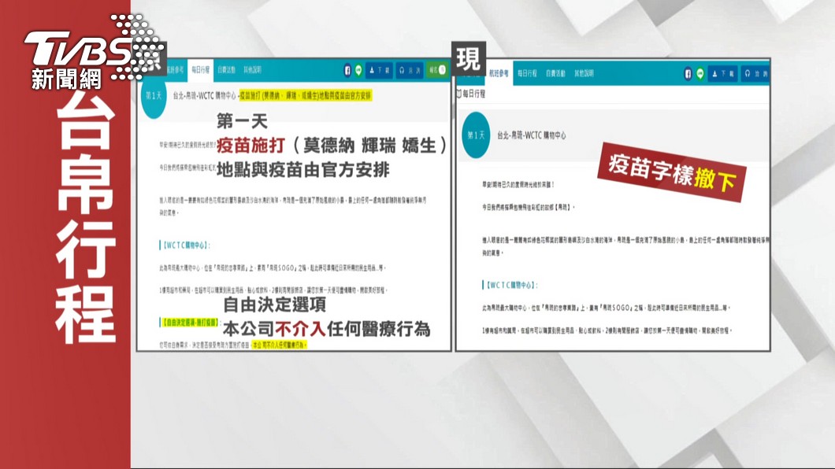Click the 帛琉SOGO paragraph in the right page
This screenshot has width=835, height=469.
pyautogui.click(x=606, y=308)
